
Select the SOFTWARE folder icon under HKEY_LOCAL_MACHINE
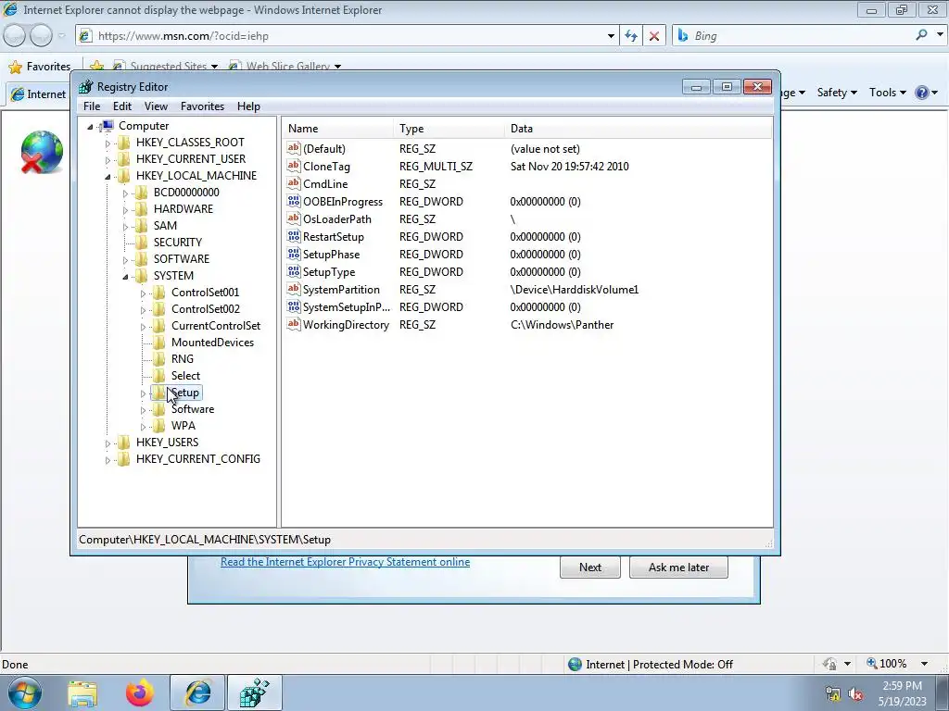coord(141,259)
